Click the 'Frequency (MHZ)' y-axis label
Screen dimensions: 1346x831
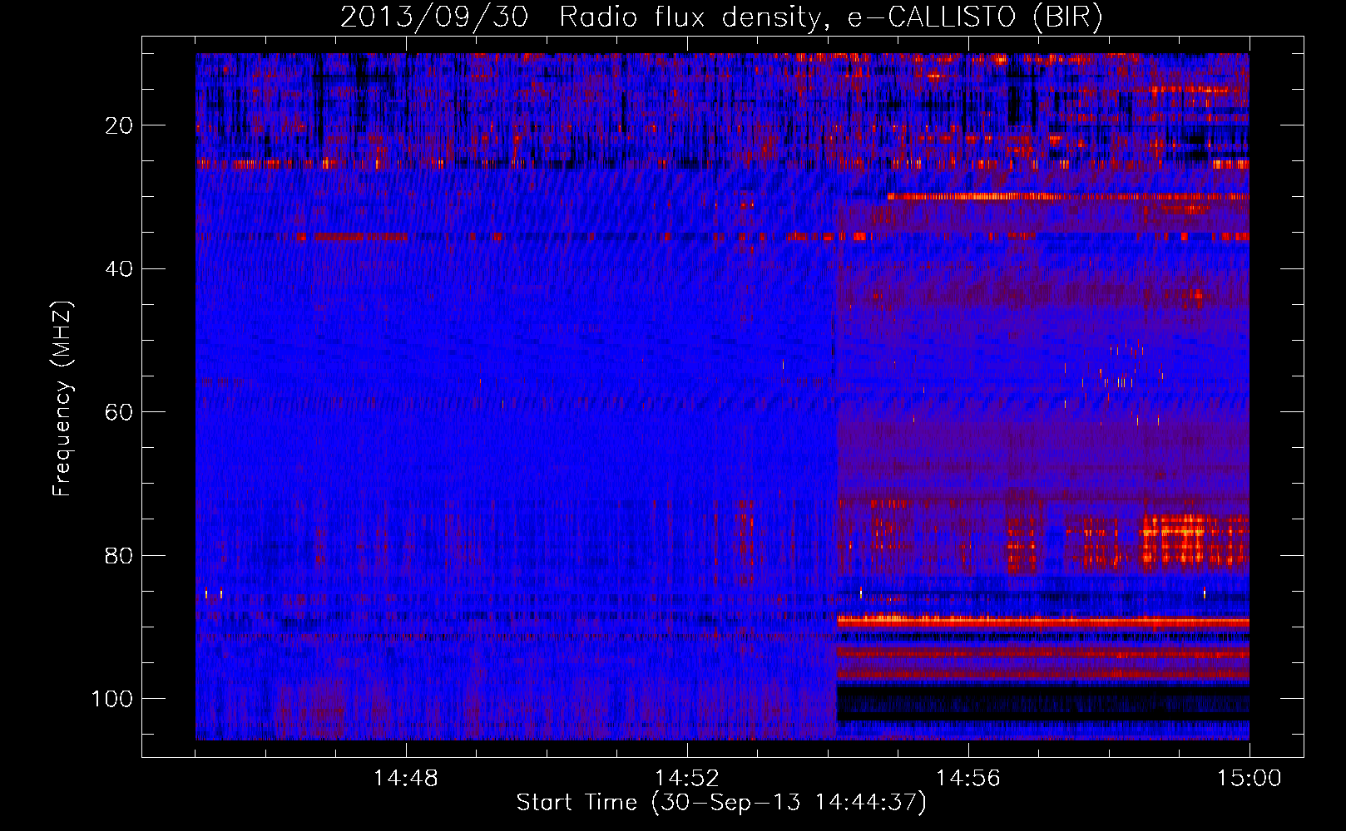62,399
